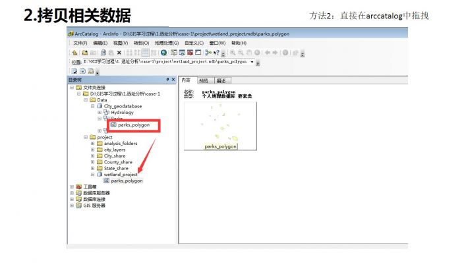Click the Delete X toolbar icon

[119, 53]
